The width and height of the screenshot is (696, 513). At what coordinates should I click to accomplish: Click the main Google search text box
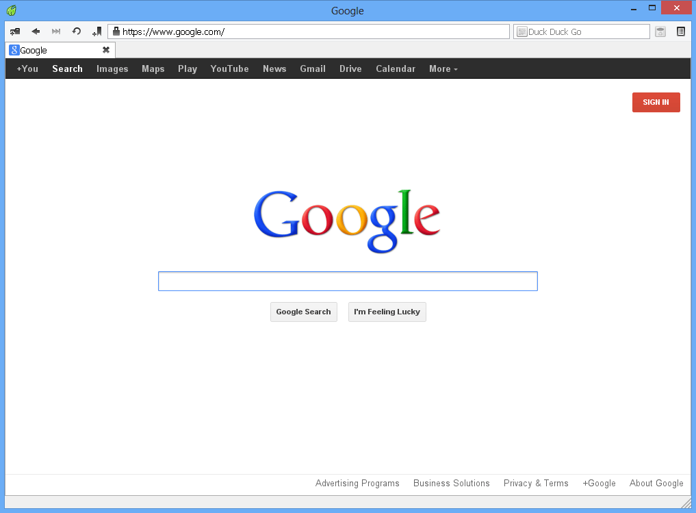tap(348, 281)
